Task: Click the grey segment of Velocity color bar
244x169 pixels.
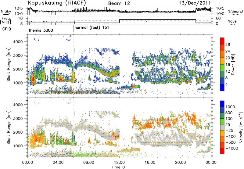Action: pyautogui.click(x=222, y=127)
